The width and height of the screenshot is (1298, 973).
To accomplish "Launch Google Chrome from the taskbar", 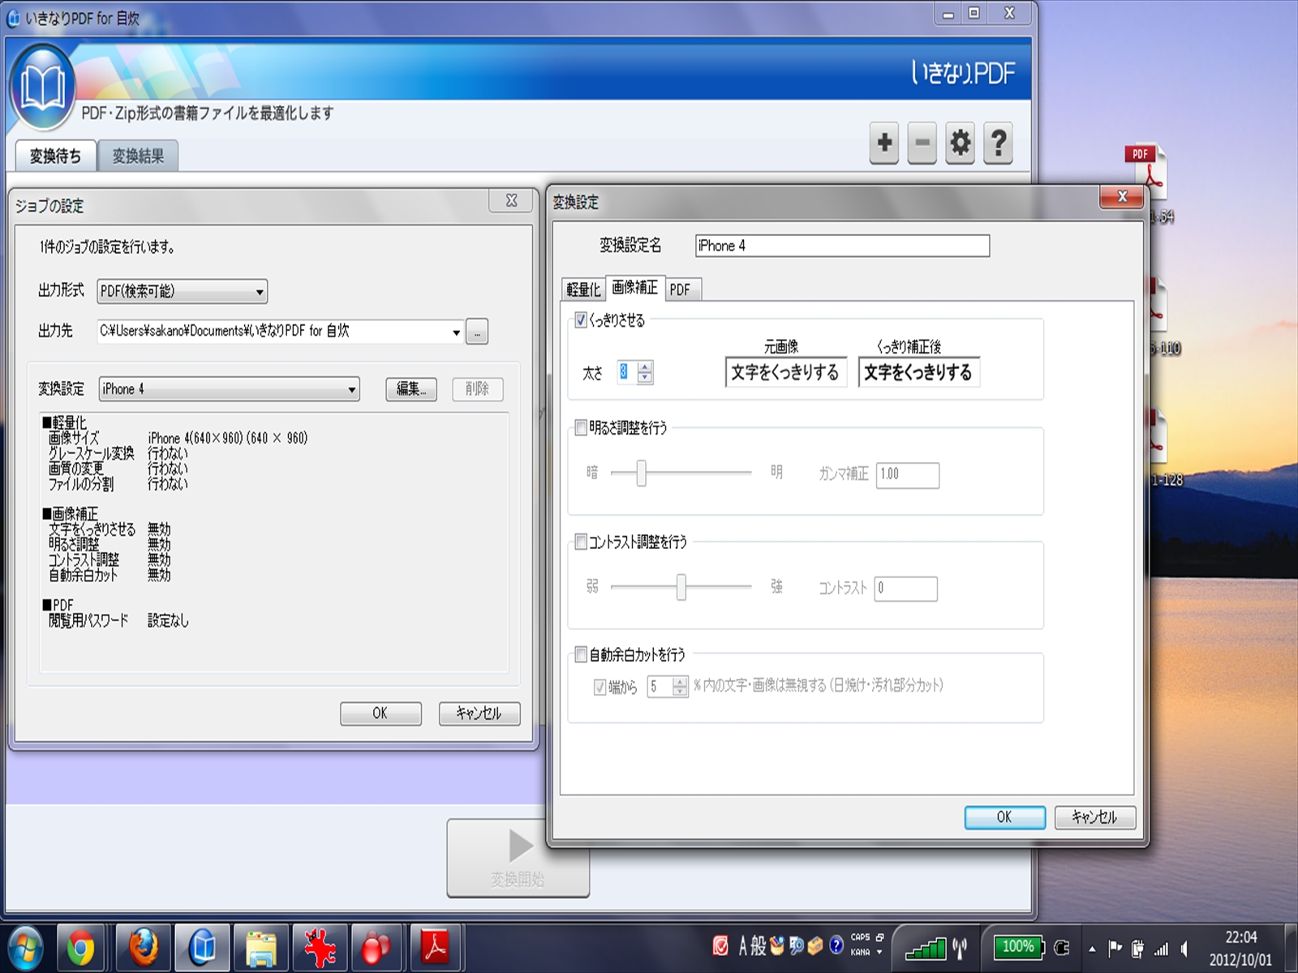I will 80,947.
